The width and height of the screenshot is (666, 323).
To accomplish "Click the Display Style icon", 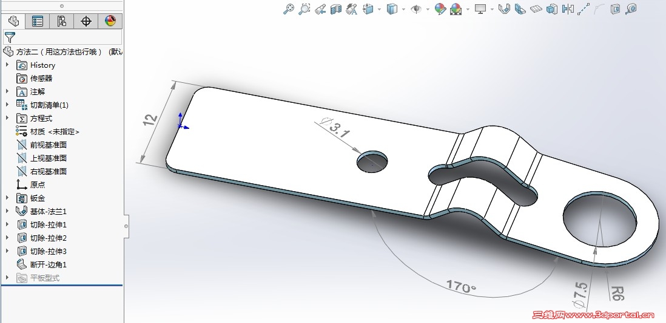I will click(392, 8).
